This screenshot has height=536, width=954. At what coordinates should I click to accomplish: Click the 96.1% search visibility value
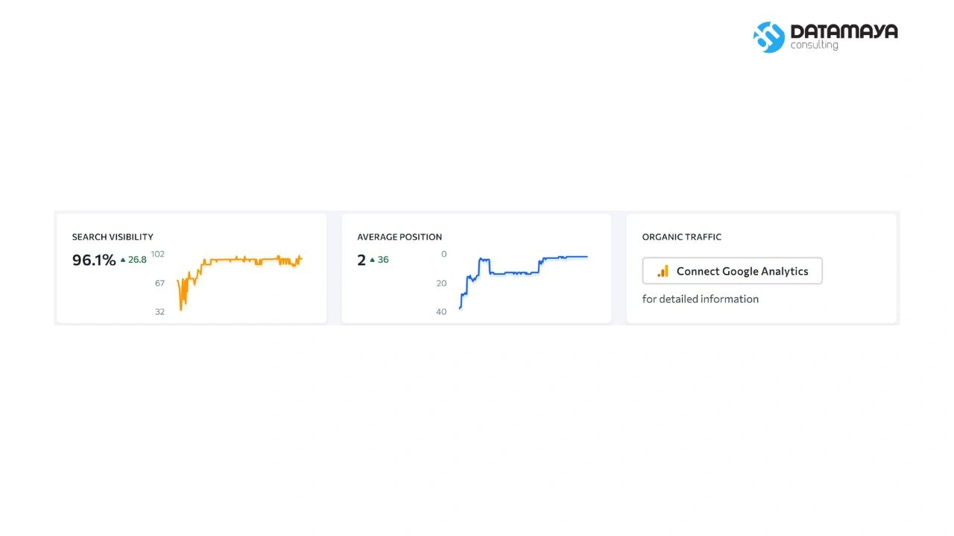(94, 260)
